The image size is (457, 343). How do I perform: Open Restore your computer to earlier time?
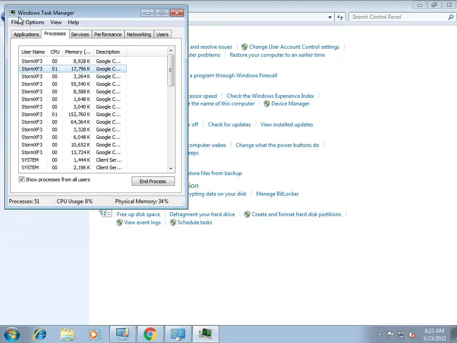pos(277,55)
